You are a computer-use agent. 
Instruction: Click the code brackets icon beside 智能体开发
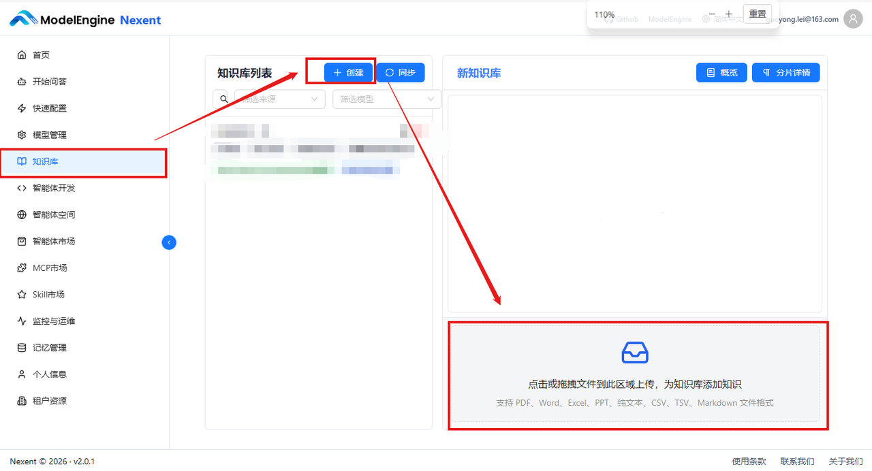coord(22,188)
